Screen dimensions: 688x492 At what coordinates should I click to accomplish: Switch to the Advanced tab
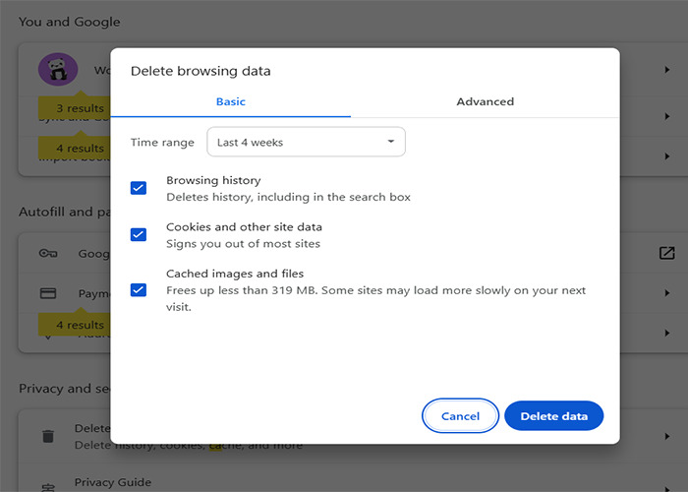(485, 101)
